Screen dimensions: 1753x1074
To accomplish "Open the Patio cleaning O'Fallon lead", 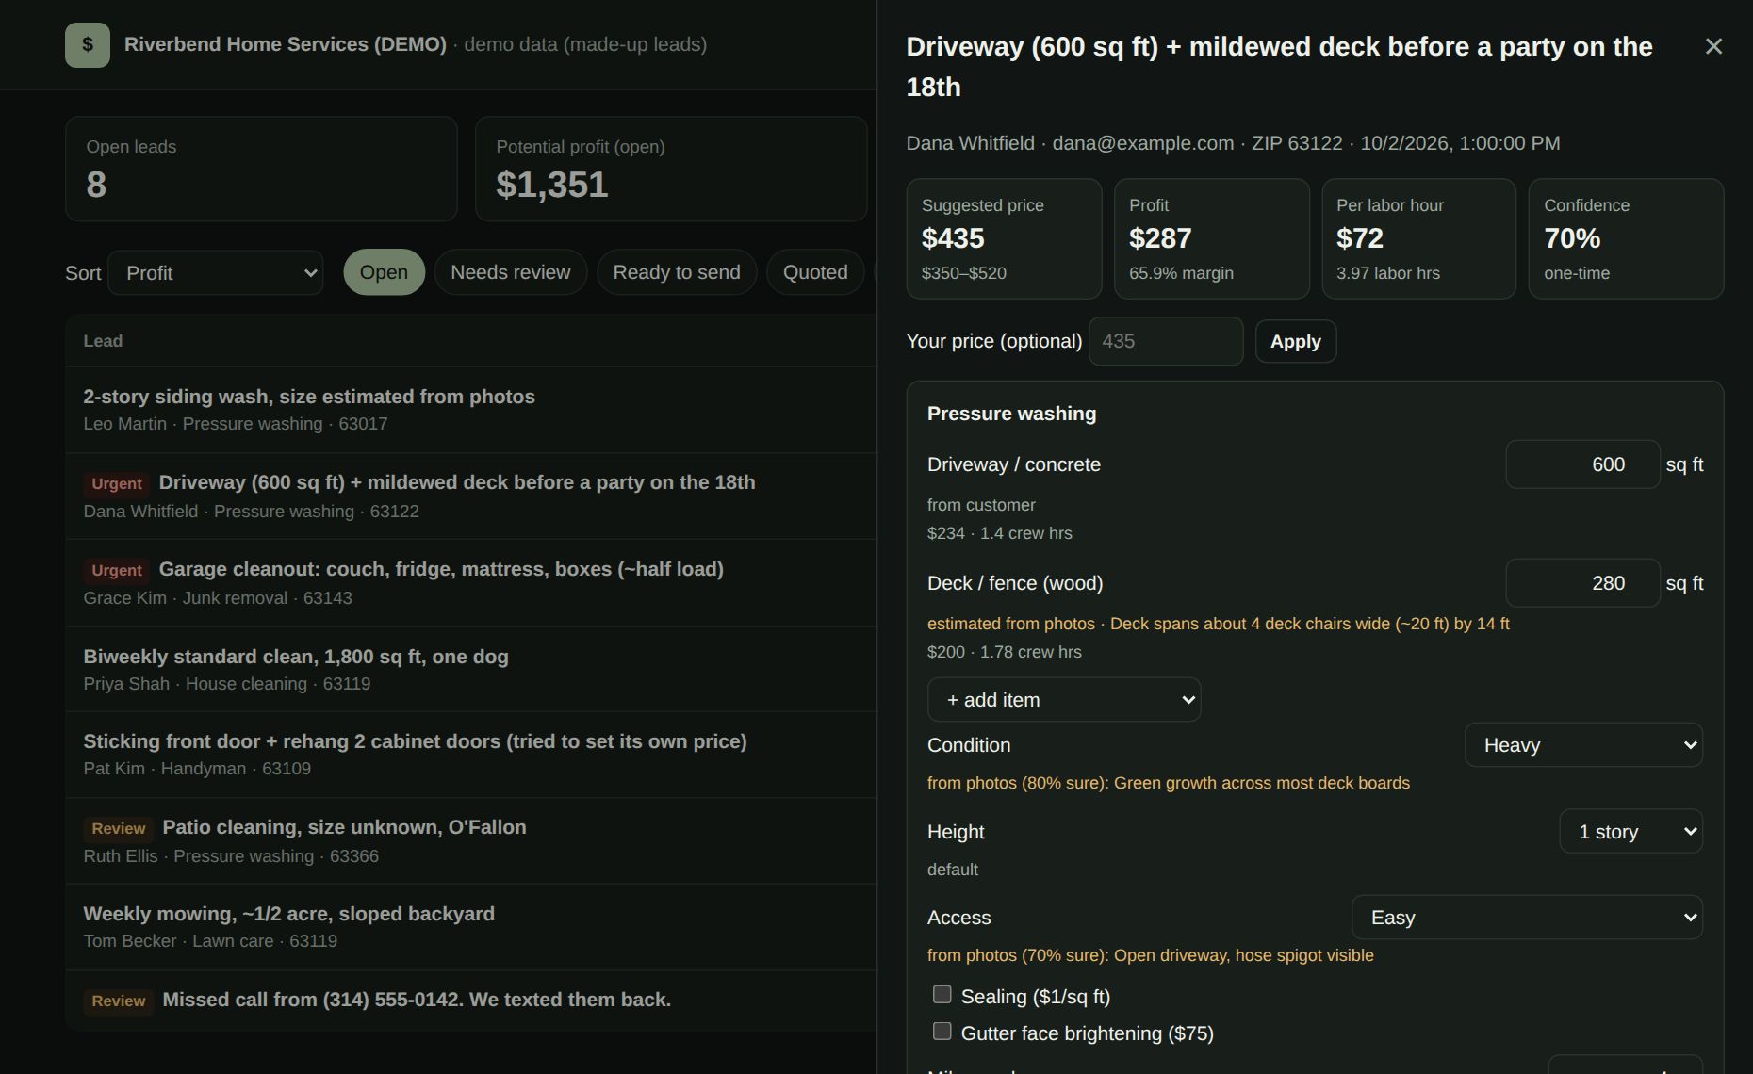I will (x=471, y=841).
